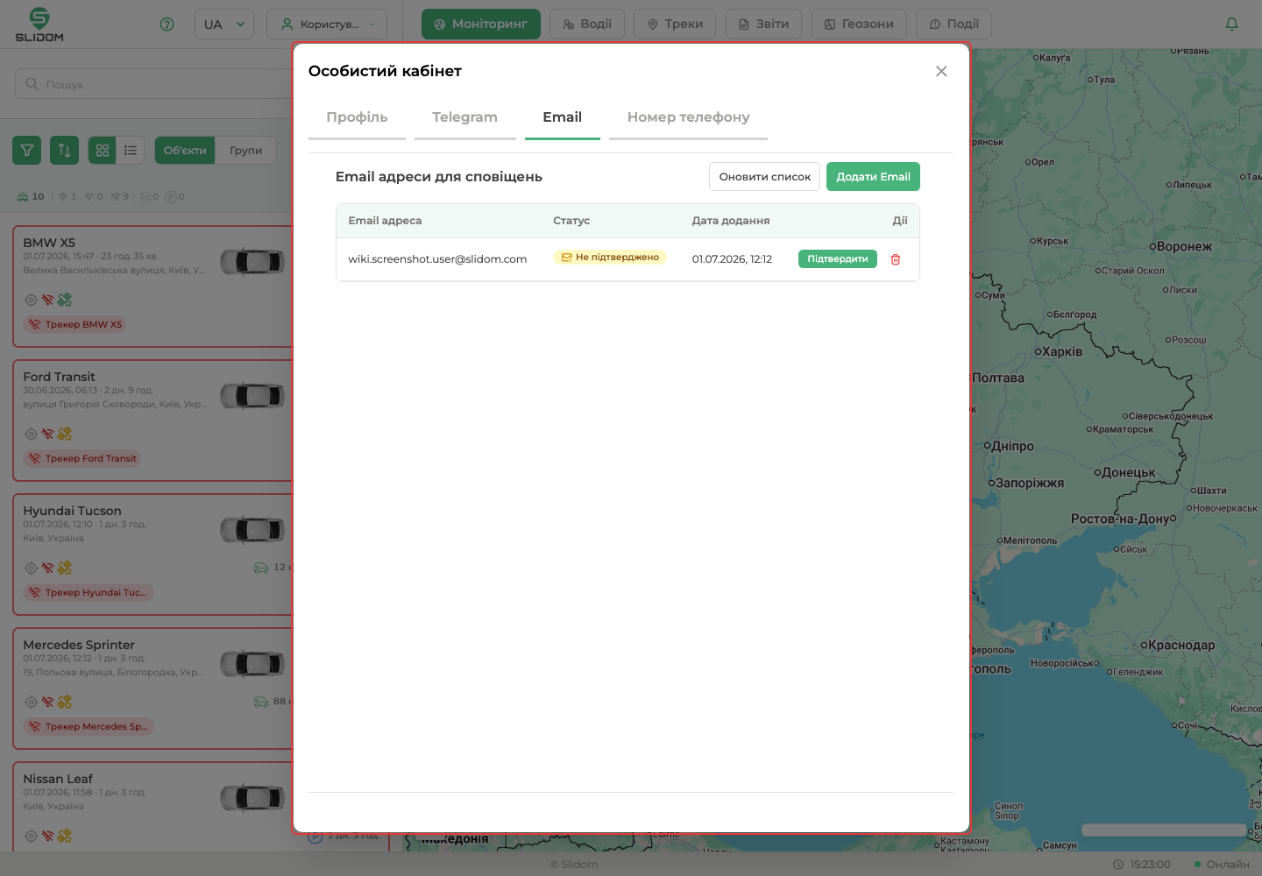Click the Додати Email button

(x=873, y=177)
